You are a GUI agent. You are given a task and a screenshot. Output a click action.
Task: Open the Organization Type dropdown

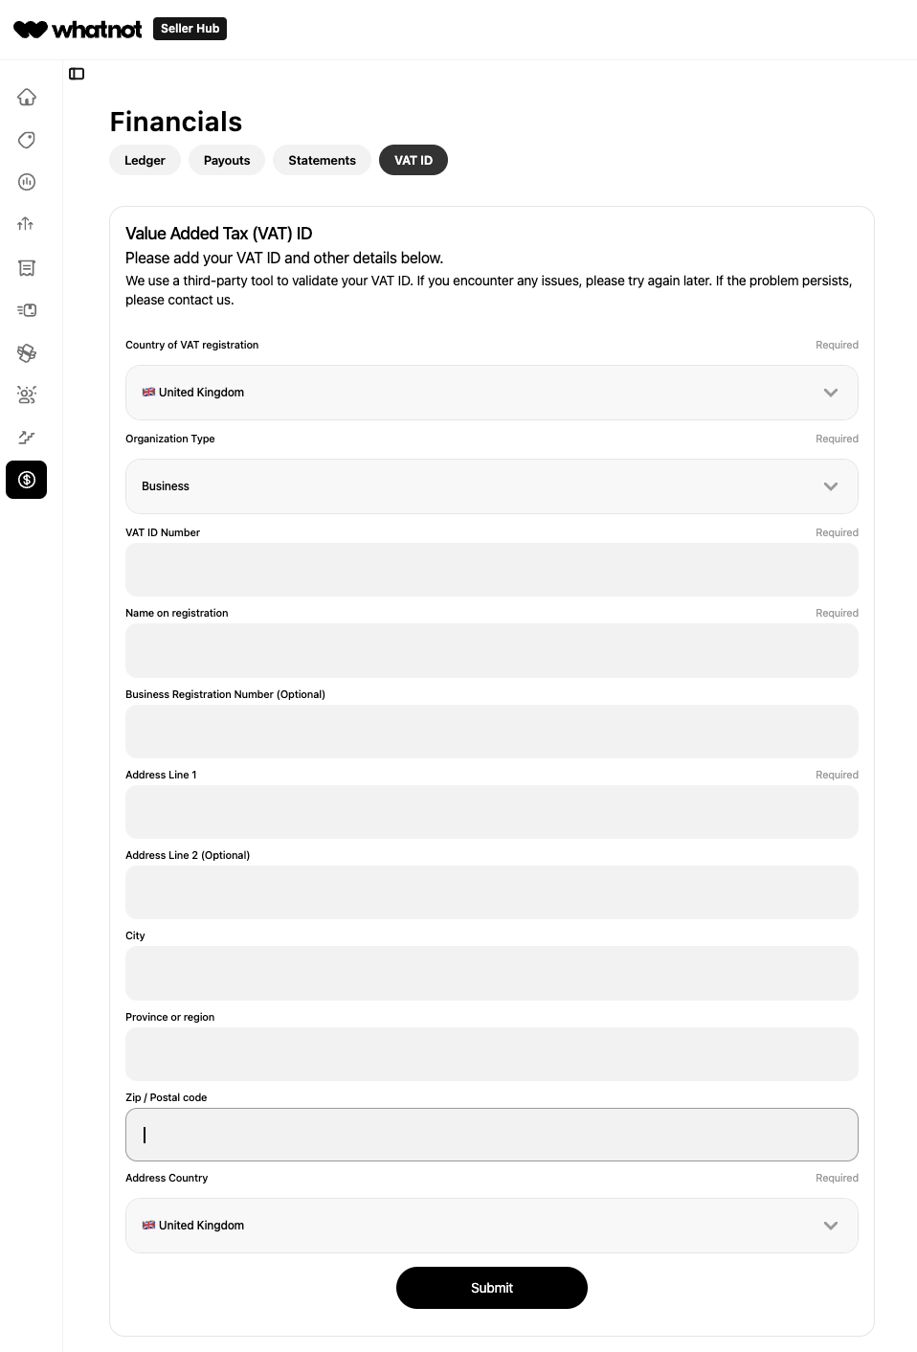click(491, 486)
